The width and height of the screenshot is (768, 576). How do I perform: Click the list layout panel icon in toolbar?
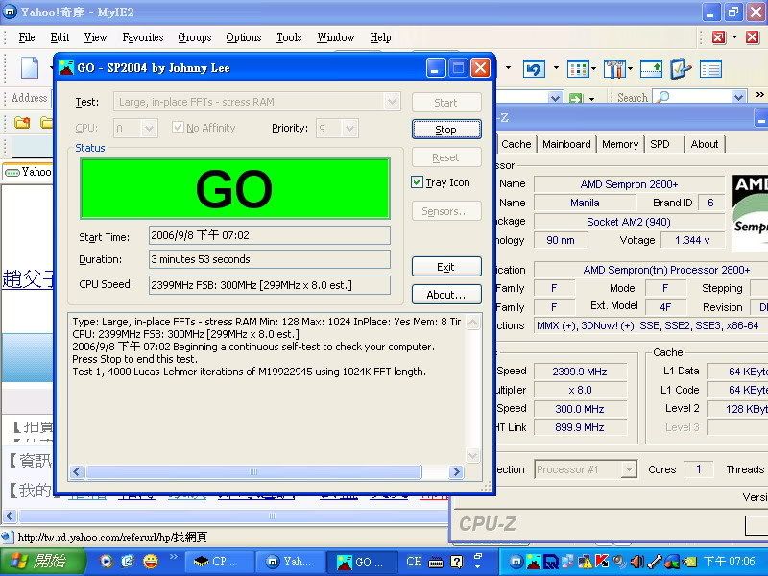coord(710,69)
